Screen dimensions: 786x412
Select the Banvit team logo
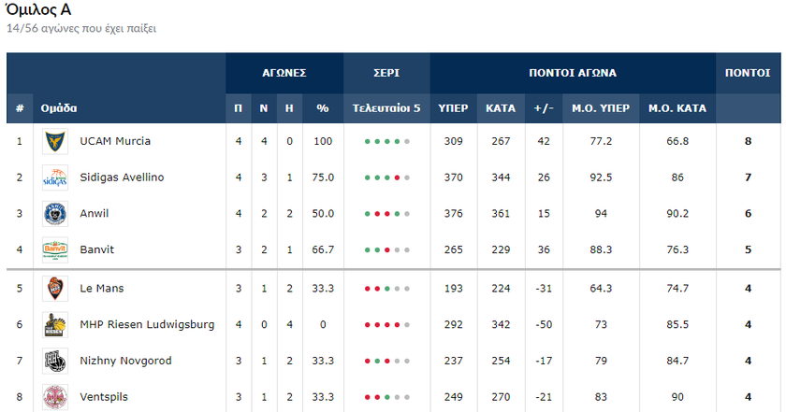(x=55, y=251)
